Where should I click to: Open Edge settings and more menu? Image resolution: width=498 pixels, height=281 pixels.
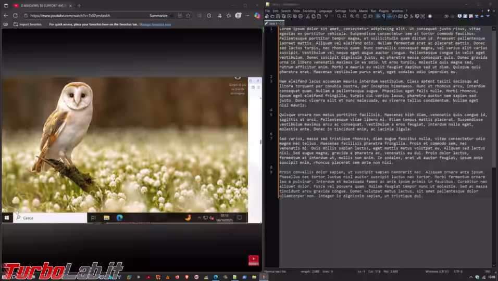click(248, 16)
